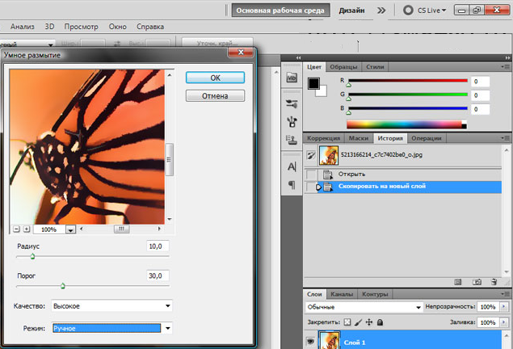
Task: Close the Умное размытие dialog
Action: point(241,53)
